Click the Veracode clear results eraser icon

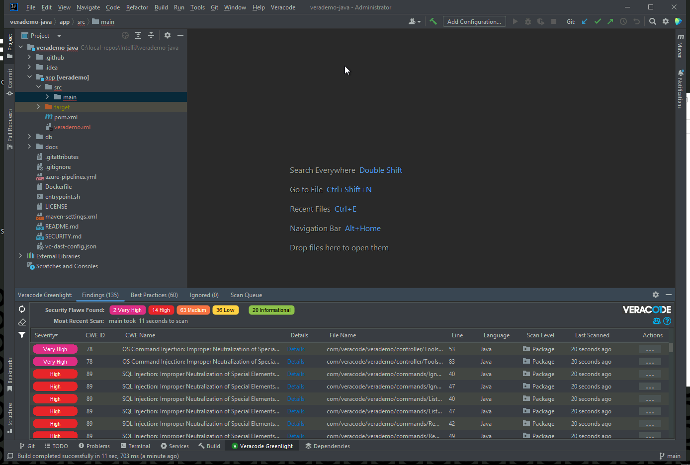(x=22, y=322)
